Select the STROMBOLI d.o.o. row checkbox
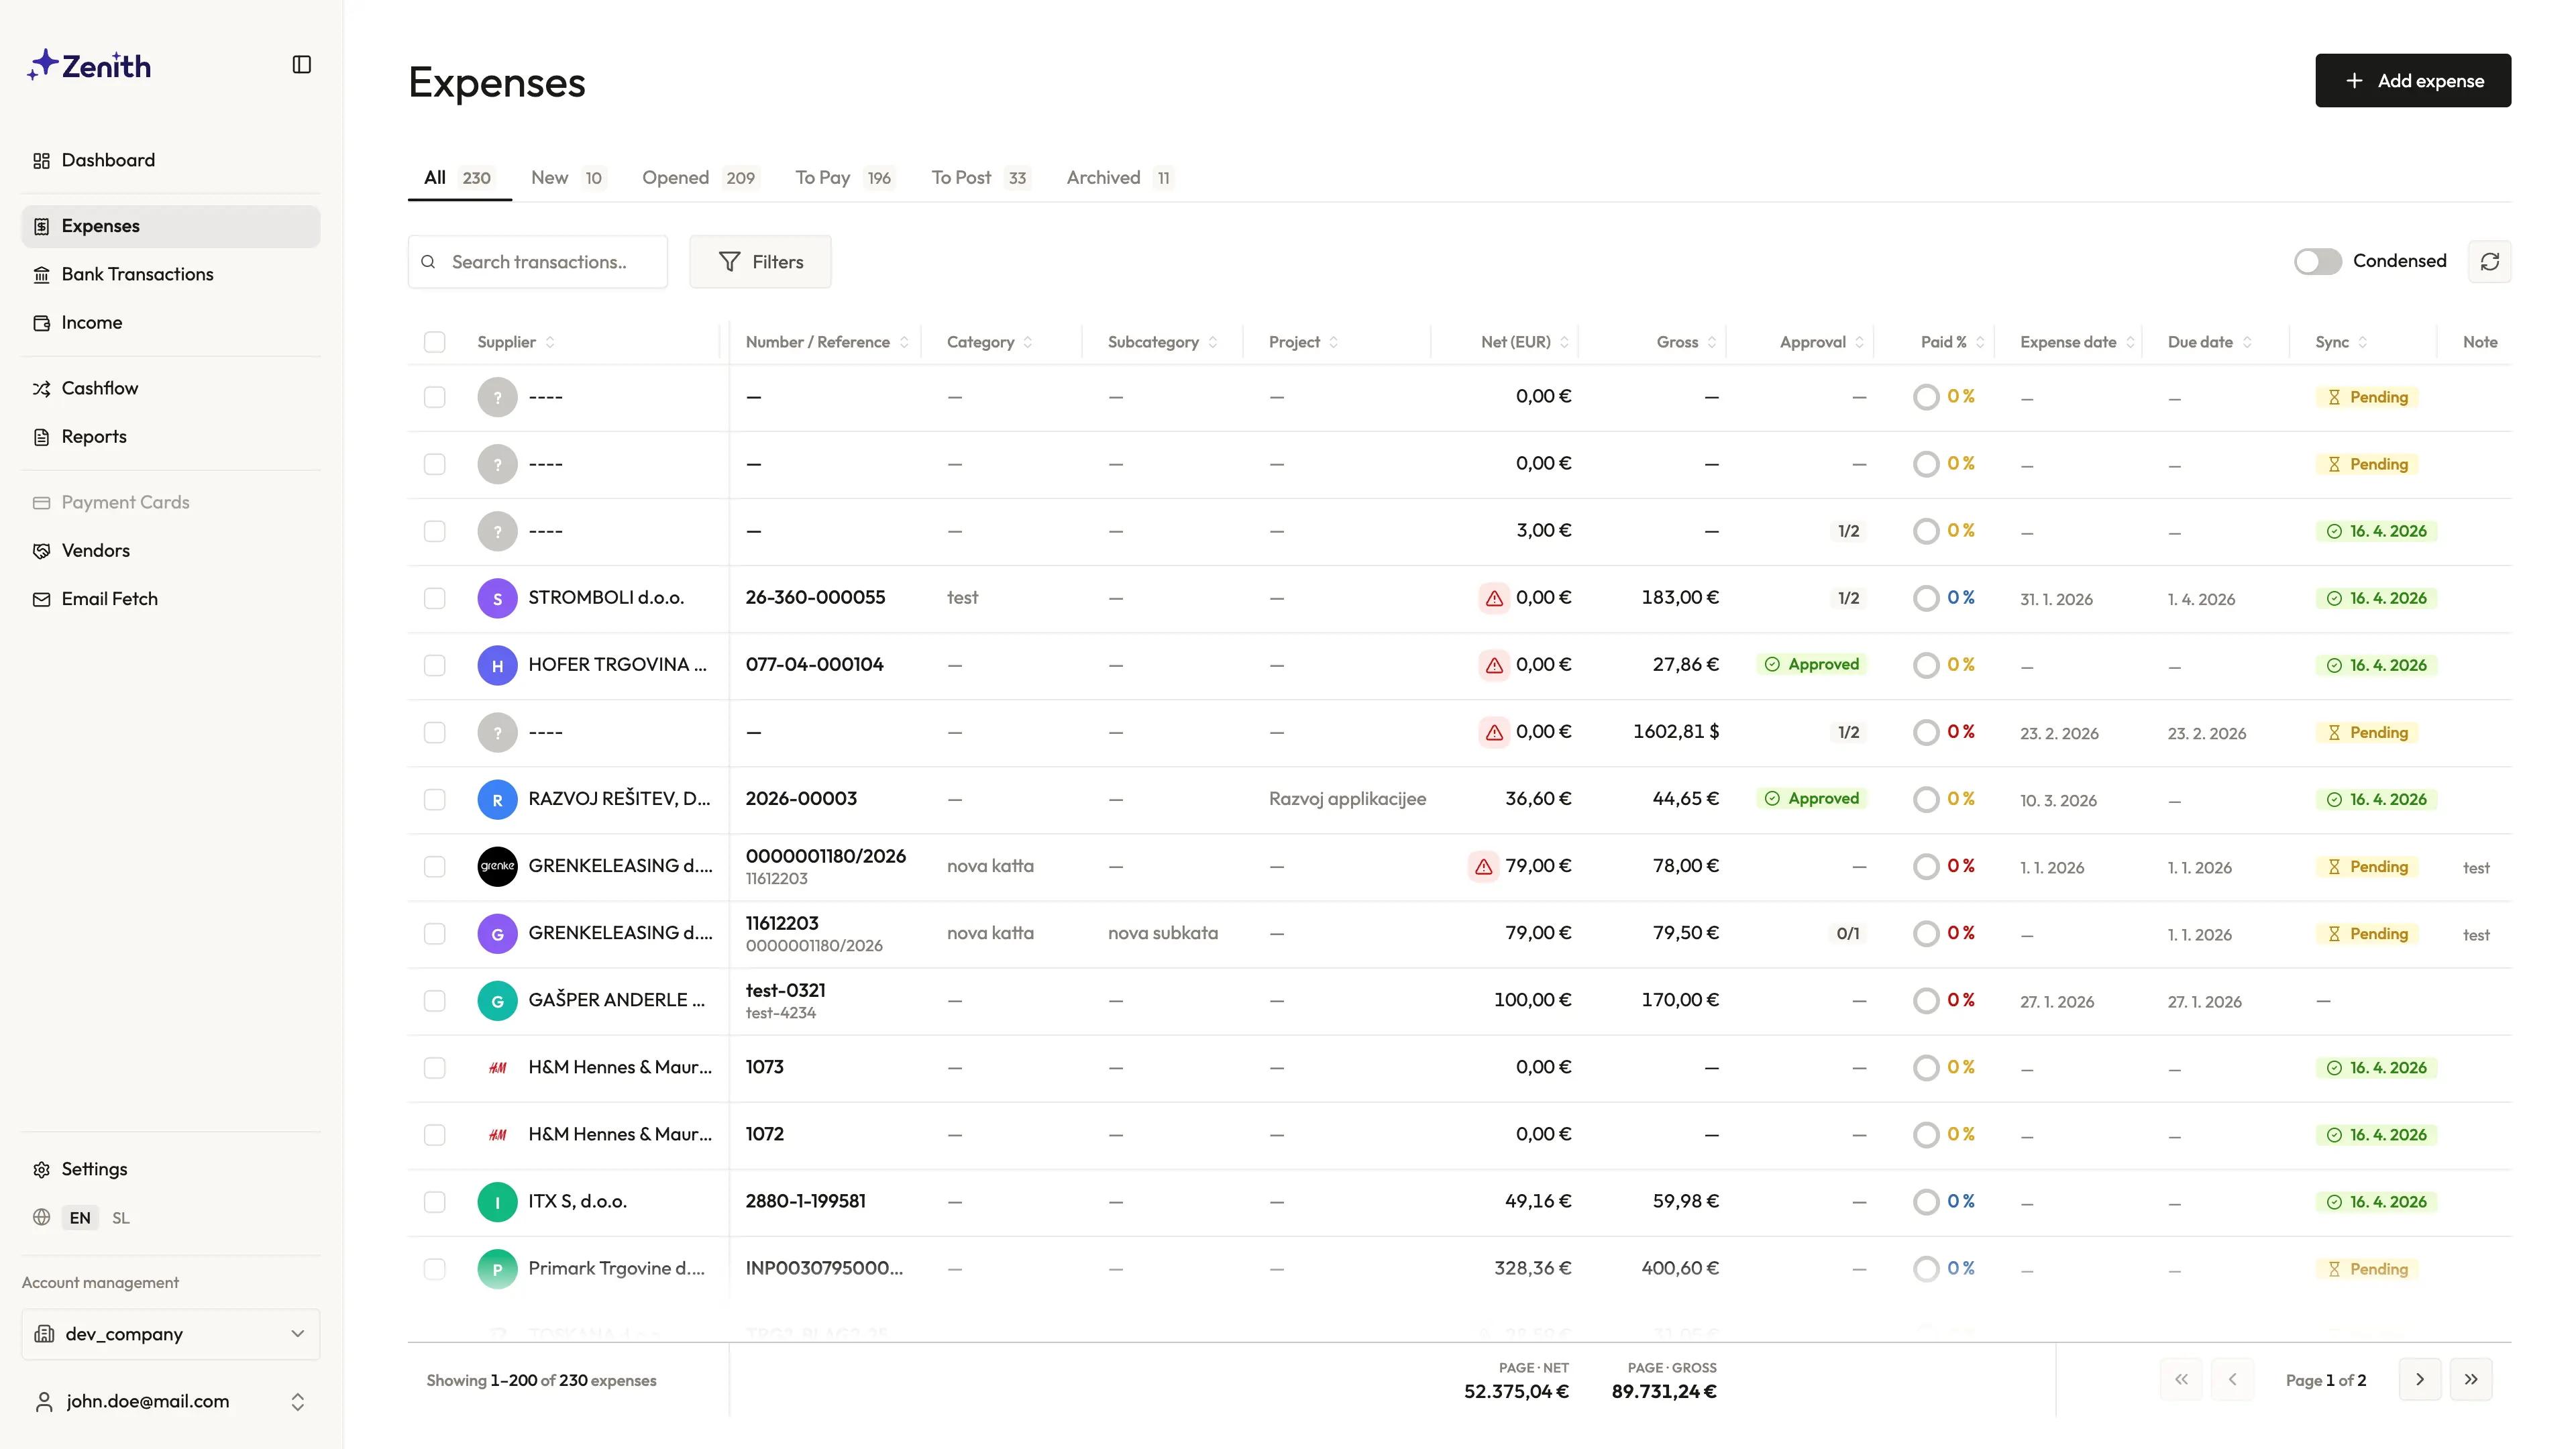2576x1449 pixels. pos(434,598)
